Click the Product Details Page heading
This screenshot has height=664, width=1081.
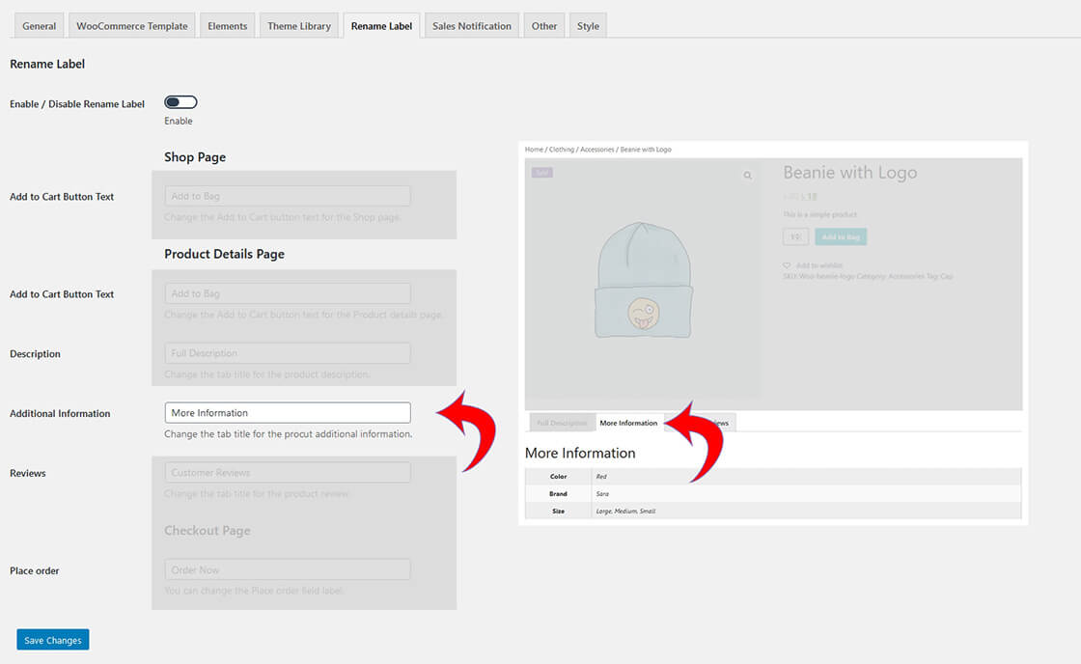[x=224, y=254]
